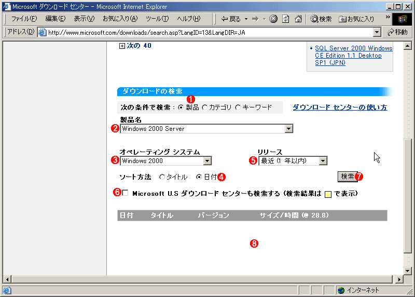Click the バージョン column header
Screen dimensions: 415x297
[213, 215]
